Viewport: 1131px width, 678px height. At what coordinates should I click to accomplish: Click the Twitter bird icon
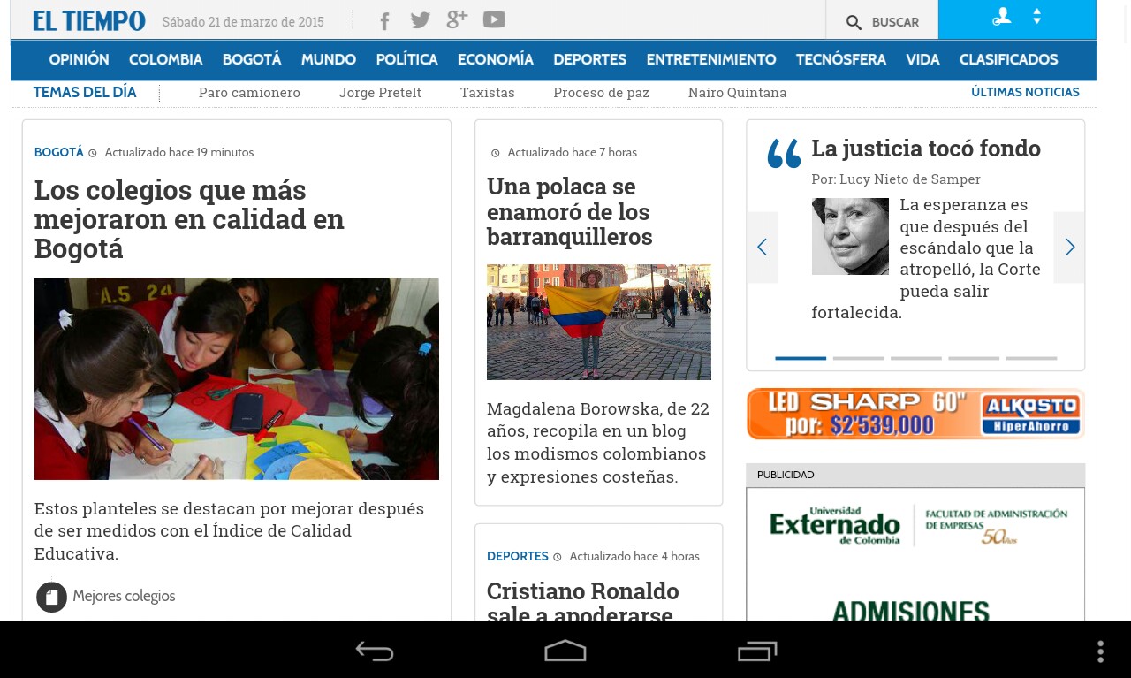tap(421, 20)
